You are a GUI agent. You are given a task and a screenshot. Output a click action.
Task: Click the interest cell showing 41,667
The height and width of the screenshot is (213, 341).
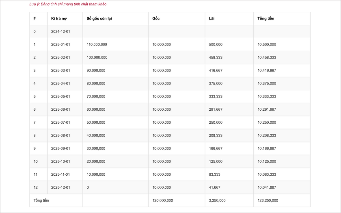214,187
